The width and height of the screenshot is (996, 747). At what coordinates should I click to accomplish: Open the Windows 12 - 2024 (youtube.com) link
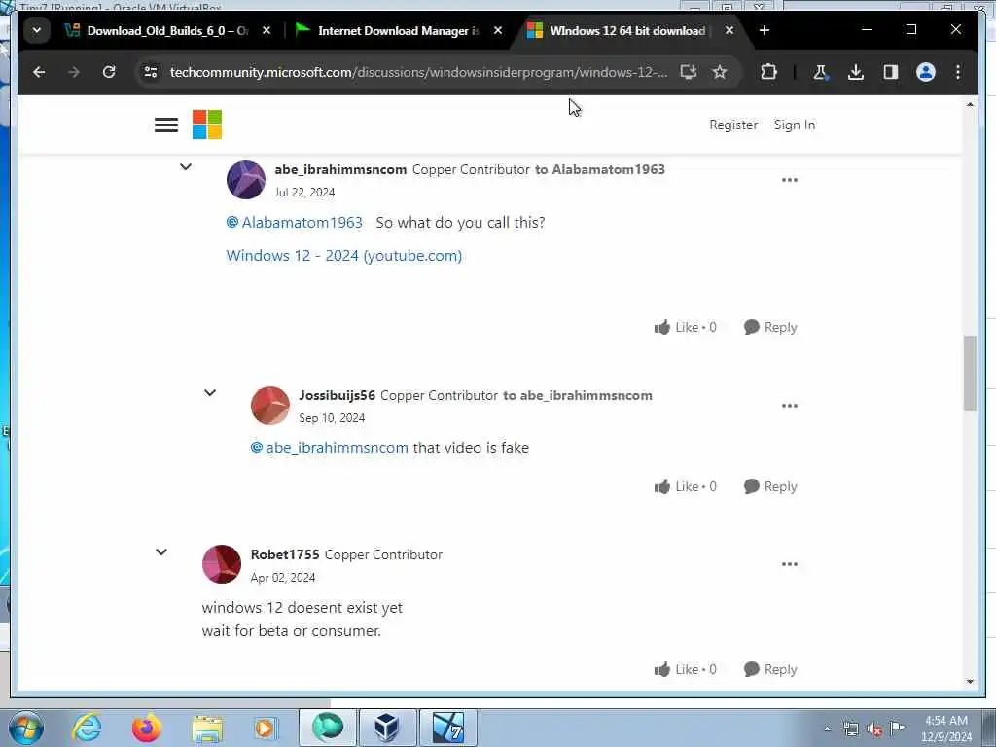(344, 256)
